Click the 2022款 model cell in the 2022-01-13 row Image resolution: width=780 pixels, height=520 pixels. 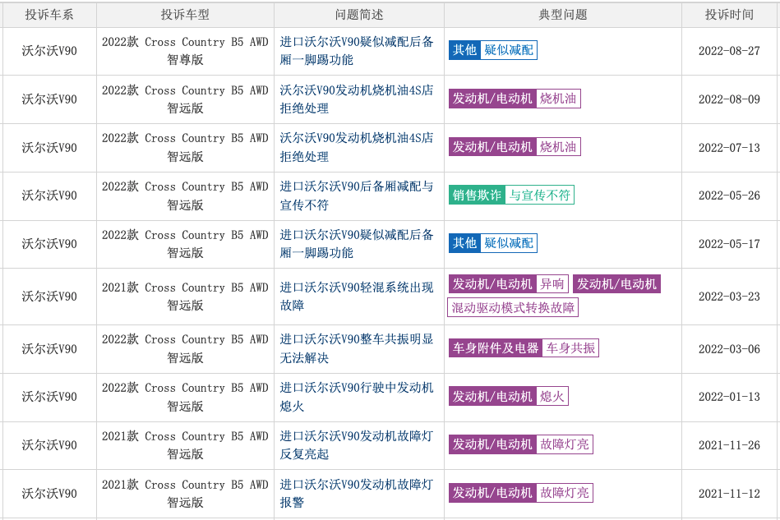point(185,397)
